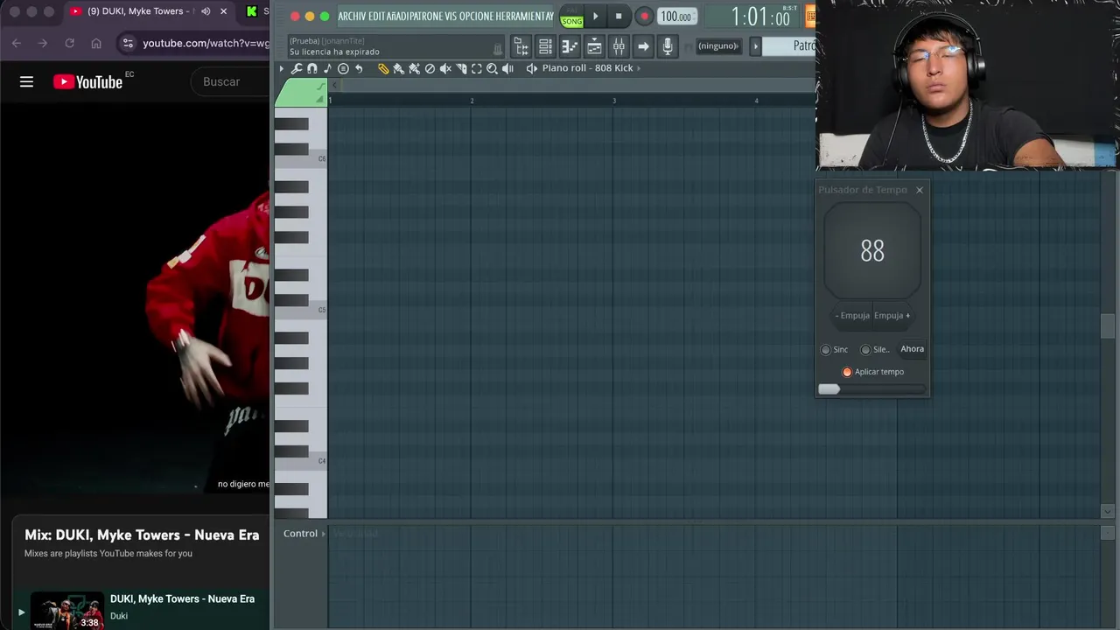Choose the Select marquee tool
This screenshot has width=1120, height=630.
pos(477,68)
